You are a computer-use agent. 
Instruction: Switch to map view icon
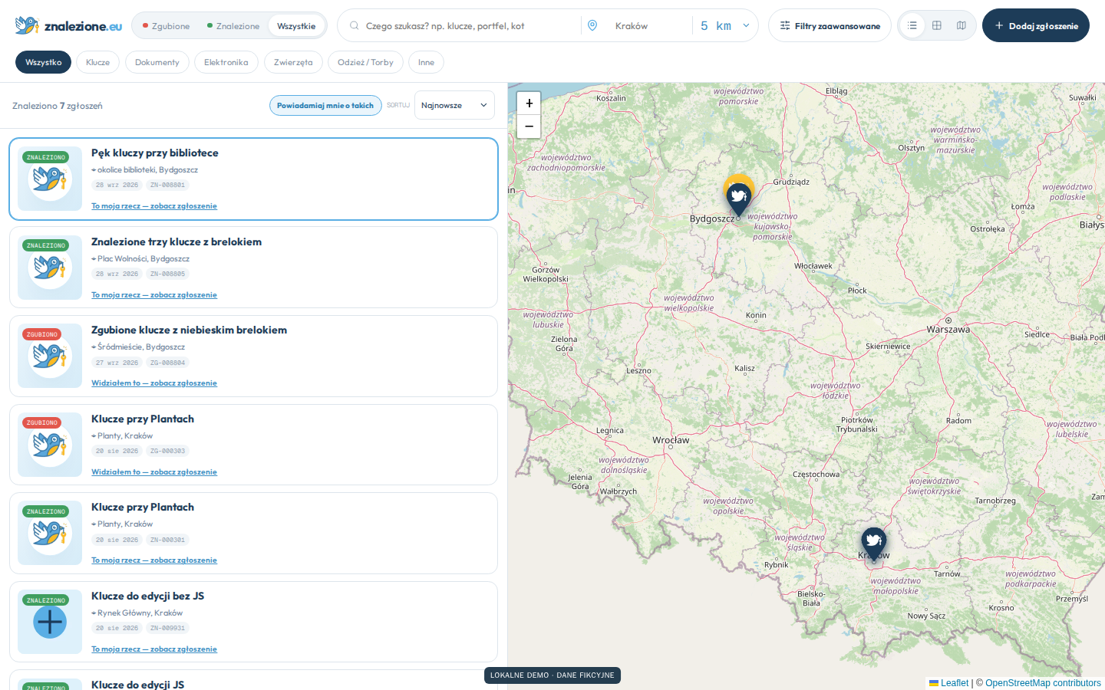point(962,25)
